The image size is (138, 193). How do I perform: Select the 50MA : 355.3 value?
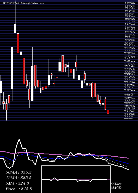(x=18, y=172)
